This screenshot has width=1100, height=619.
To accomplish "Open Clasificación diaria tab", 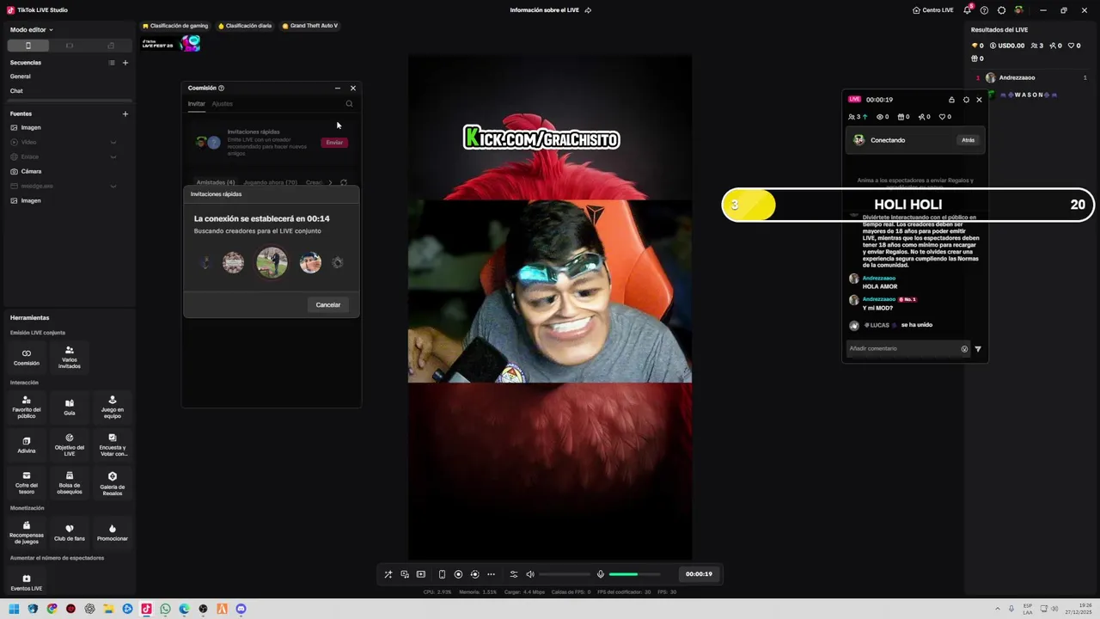I will 245,26.
